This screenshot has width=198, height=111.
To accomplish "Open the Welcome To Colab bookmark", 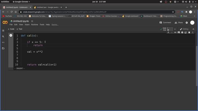I will click(37, 16).
